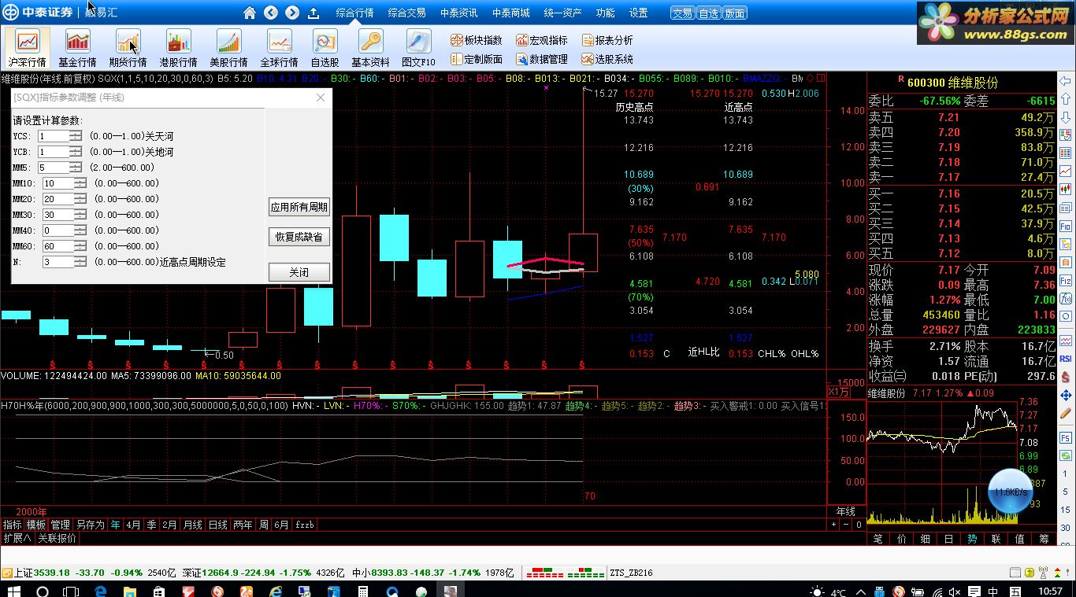Image resolution: width=1076 pixels, height=597 pixels.
Task: Switch to 筹 tab in quote panel
Action: pyautogui.click(x=1044, y=539)
